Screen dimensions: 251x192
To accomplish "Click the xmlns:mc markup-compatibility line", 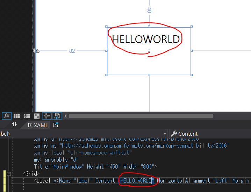I will [x=132, y=146].
